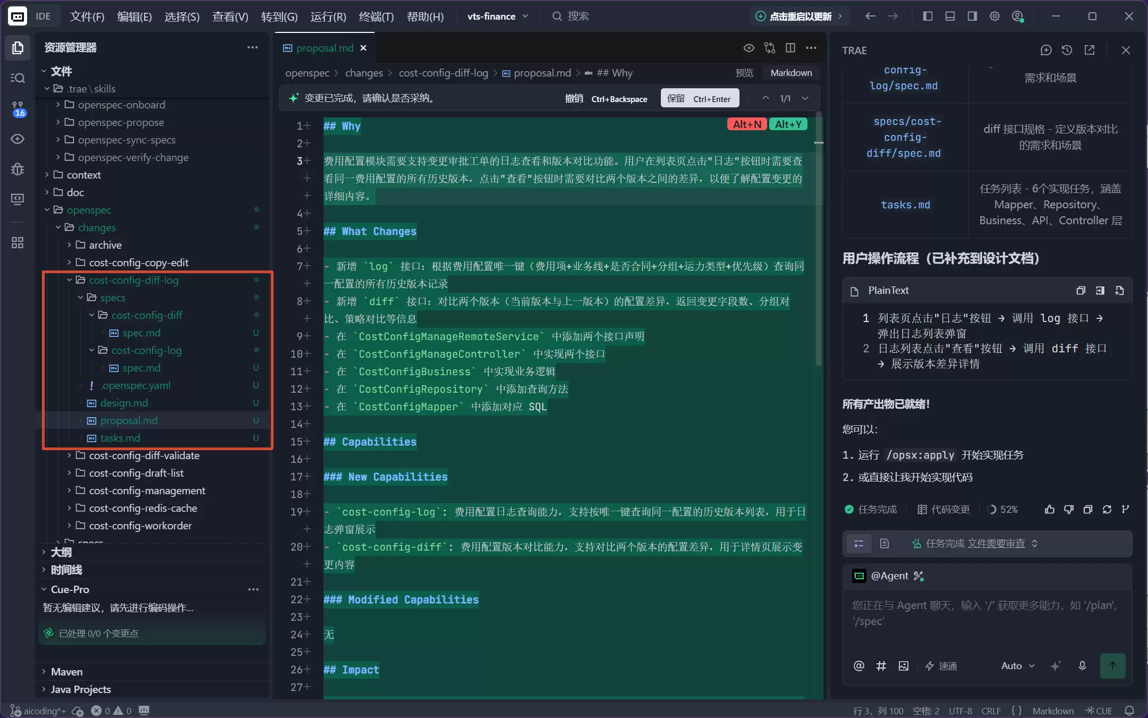This screenshot has width=1148, height=718.
Task: Click the editor vertical scrollbar
Action: pos(819,239)
